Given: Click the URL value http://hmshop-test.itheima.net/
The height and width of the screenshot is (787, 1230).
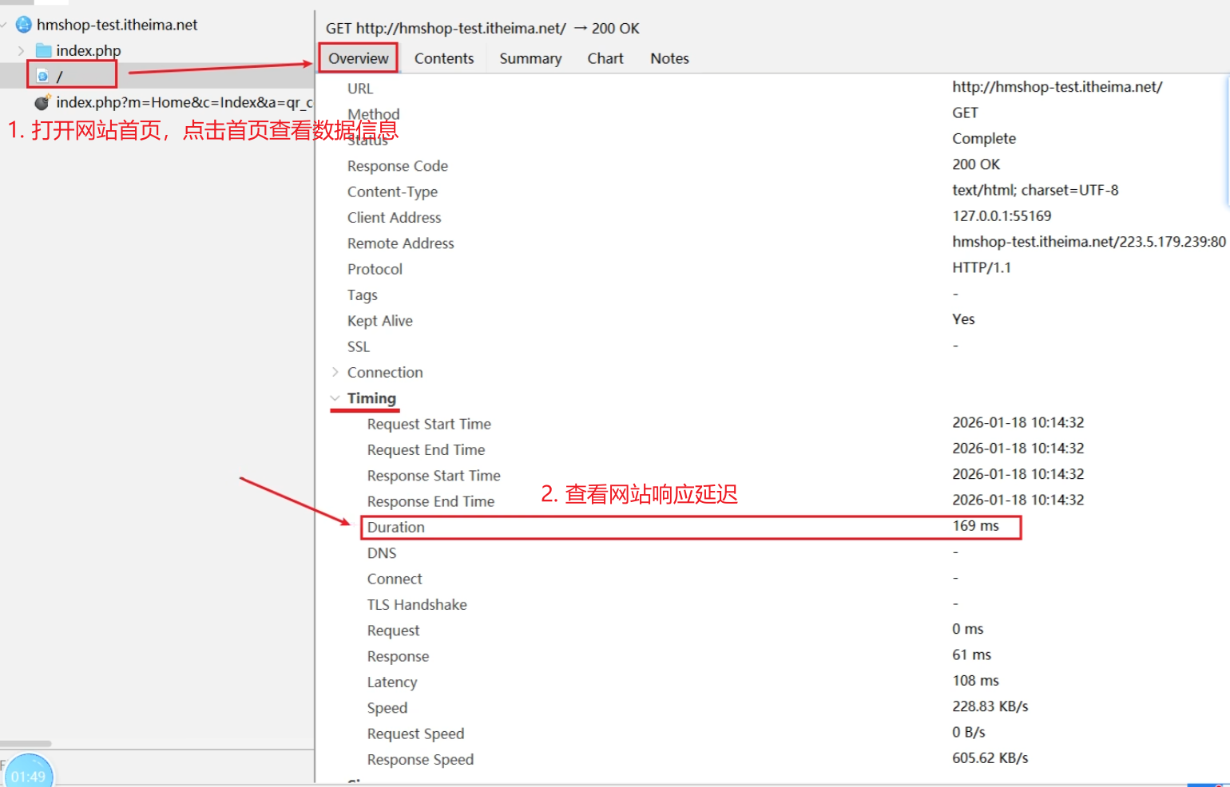Looking at the screenshot, I should point(1057,87).
